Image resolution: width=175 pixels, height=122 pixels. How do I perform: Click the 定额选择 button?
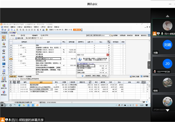(122, 36)
